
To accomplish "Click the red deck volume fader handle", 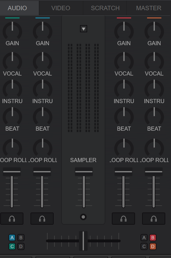I will [123, 172].
